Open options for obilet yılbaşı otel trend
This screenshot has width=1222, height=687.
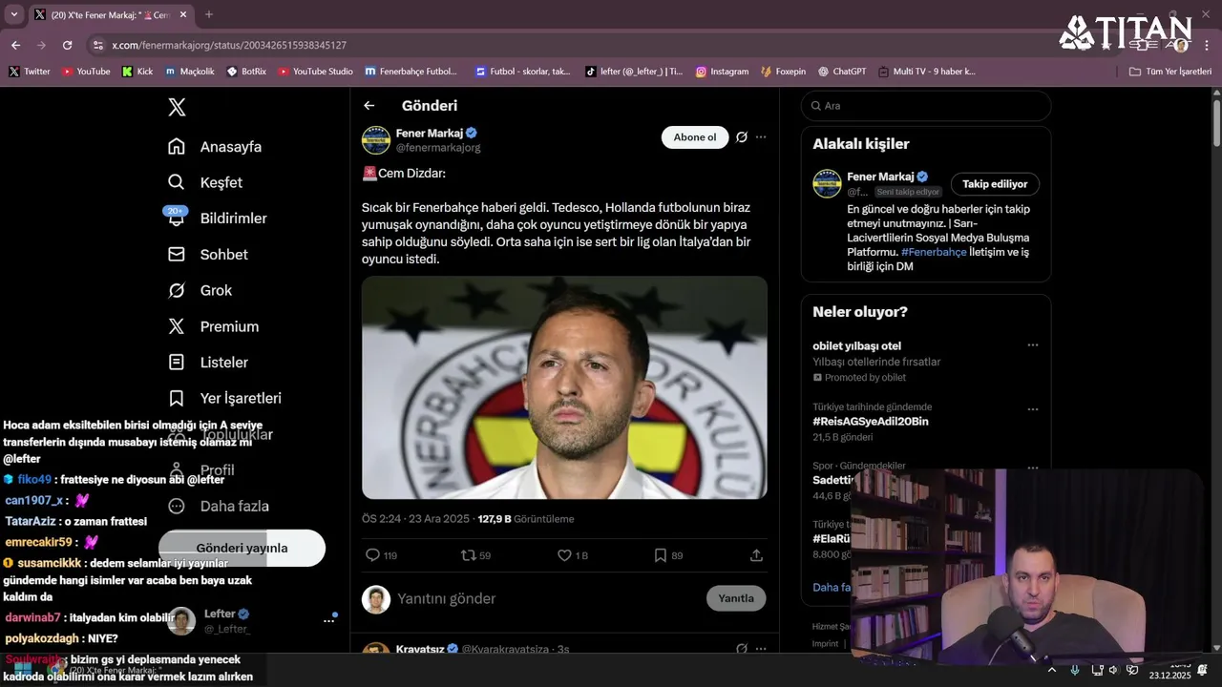click(1032, 345)
